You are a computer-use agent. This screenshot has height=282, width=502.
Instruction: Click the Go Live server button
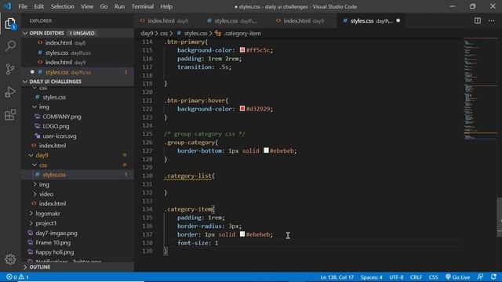(x=457, y=277)
